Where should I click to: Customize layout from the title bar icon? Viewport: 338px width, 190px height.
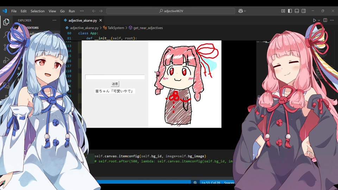(283, 11)
